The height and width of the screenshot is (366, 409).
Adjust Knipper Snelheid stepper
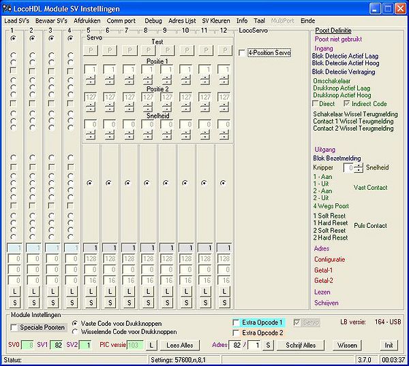[359, 167]
